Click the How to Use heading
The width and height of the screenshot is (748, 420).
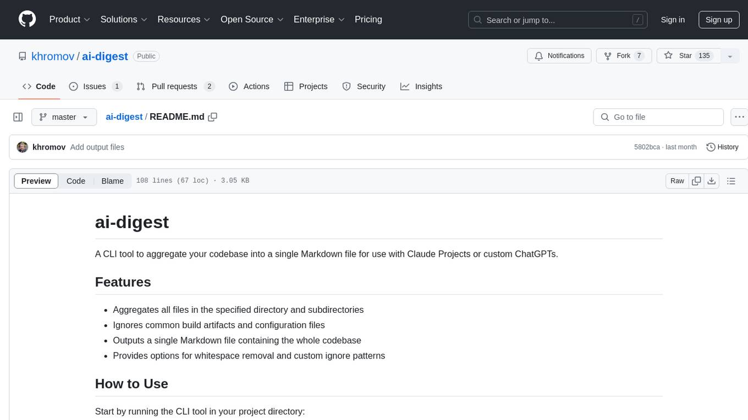pos(131,384)
